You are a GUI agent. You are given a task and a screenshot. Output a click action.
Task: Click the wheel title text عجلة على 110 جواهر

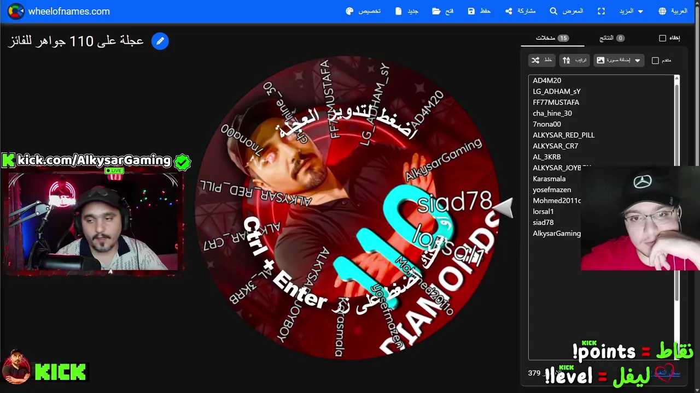pyautogui.click(x=76, y=41)
